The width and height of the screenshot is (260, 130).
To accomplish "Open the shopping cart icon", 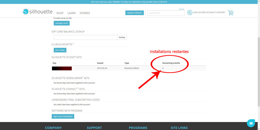I will click(230, 13).
